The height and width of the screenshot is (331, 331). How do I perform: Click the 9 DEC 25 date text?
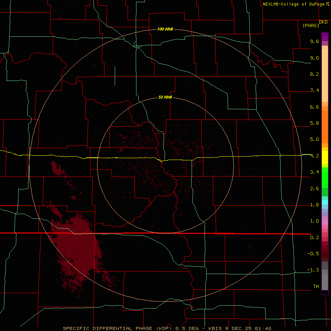point(239,328)
